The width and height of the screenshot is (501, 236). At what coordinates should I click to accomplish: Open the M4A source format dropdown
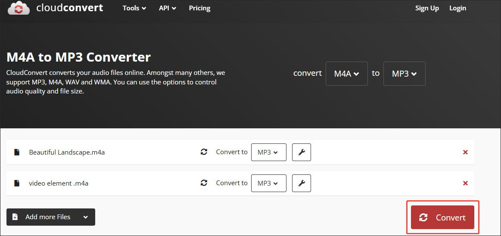pyautogui.click(x=347, y=74)
